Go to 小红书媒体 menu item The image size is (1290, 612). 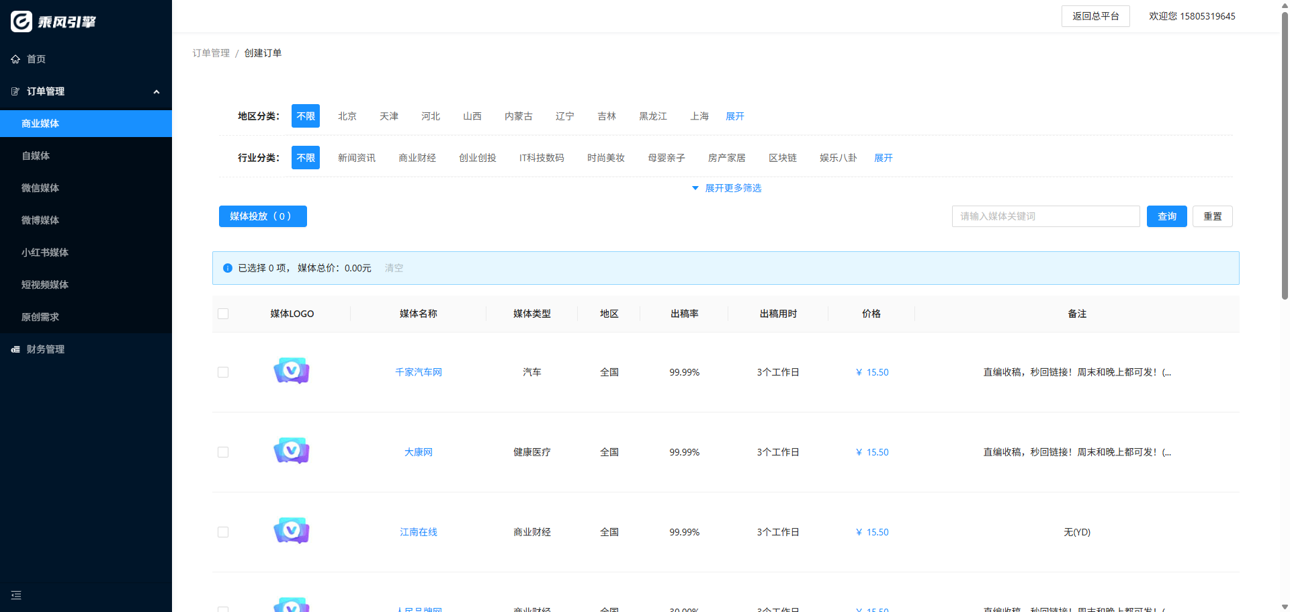[45, 253]
